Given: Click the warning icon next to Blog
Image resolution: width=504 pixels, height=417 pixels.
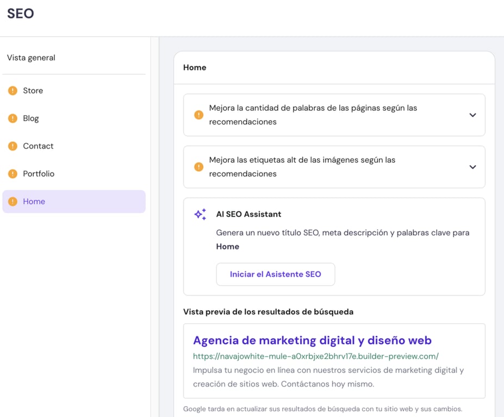Looking at the screenshot, I should coord(12,118).
